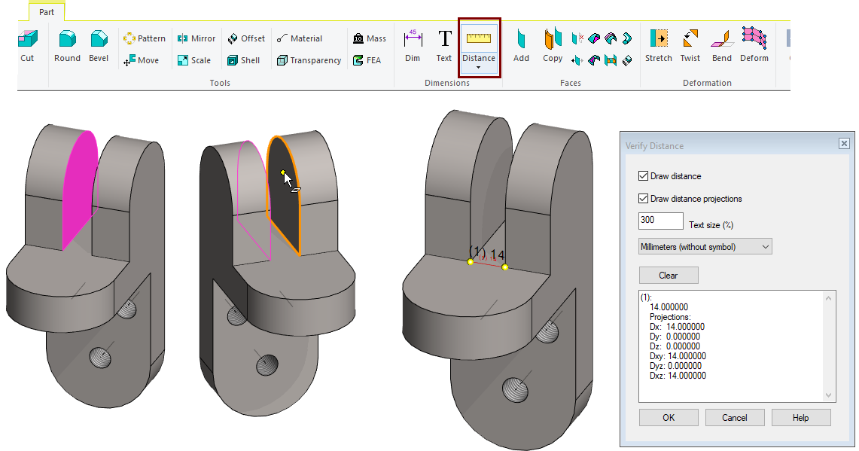This screenshot has width=859, height=451.
Task: Launch the FEA analysis tool
Action: pos(367,60)
